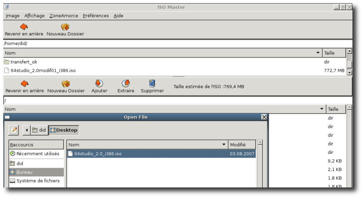Click Open File list scrollbar up arrow
Image resolution: width=363 pixels, height=198 pixels.
260,142
